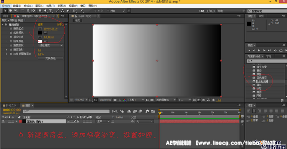Open the 合成(C) menu
287x149 pixels.
(x=28, y=6)
